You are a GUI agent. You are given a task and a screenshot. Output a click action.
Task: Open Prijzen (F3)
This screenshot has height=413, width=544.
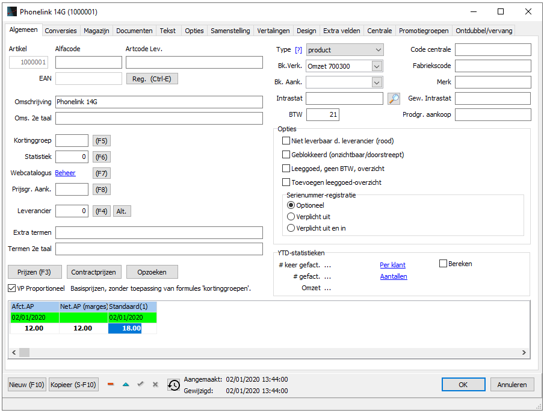click(35, 272)
